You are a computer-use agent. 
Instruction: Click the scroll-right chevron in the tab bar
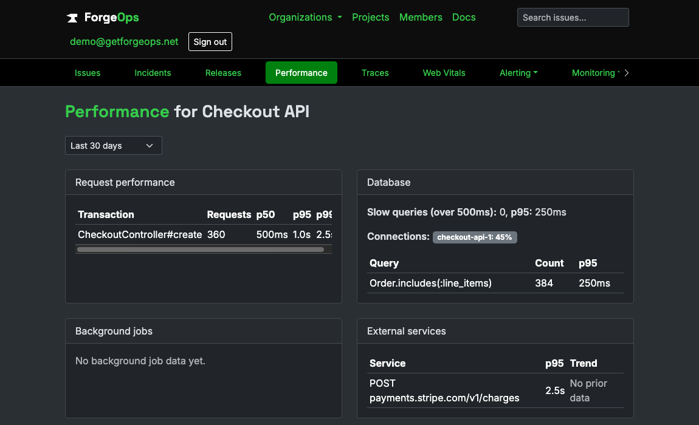coord(626,73)
